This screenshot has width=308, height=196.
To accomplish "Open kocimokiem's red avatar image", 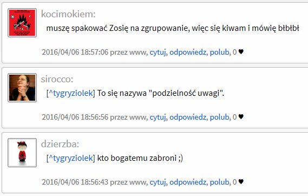I will [22, 23].
